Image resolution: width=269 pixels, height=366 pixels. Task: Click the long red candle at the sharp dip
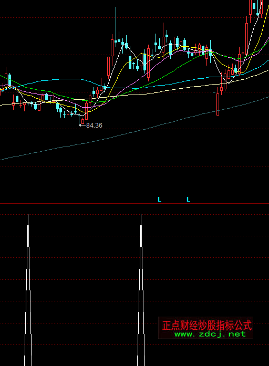point(218,101)
